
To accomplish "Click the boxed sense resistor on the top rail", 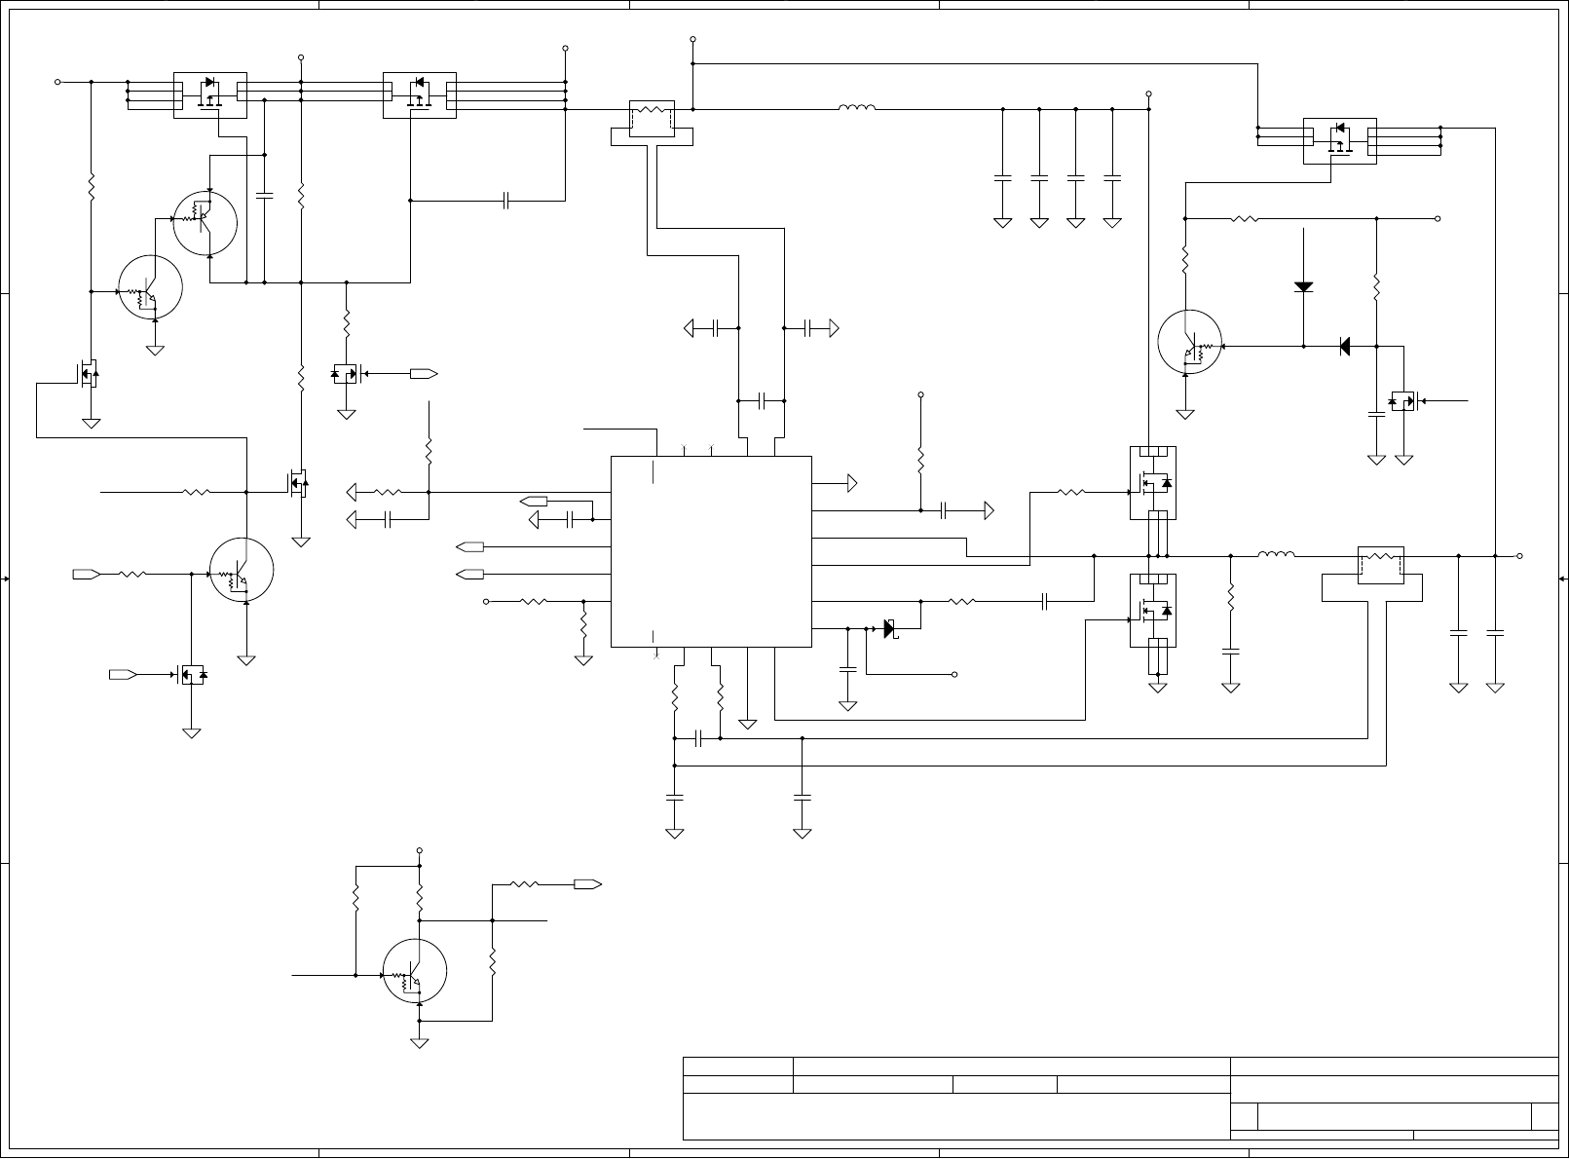I will (x=653, y=119).
